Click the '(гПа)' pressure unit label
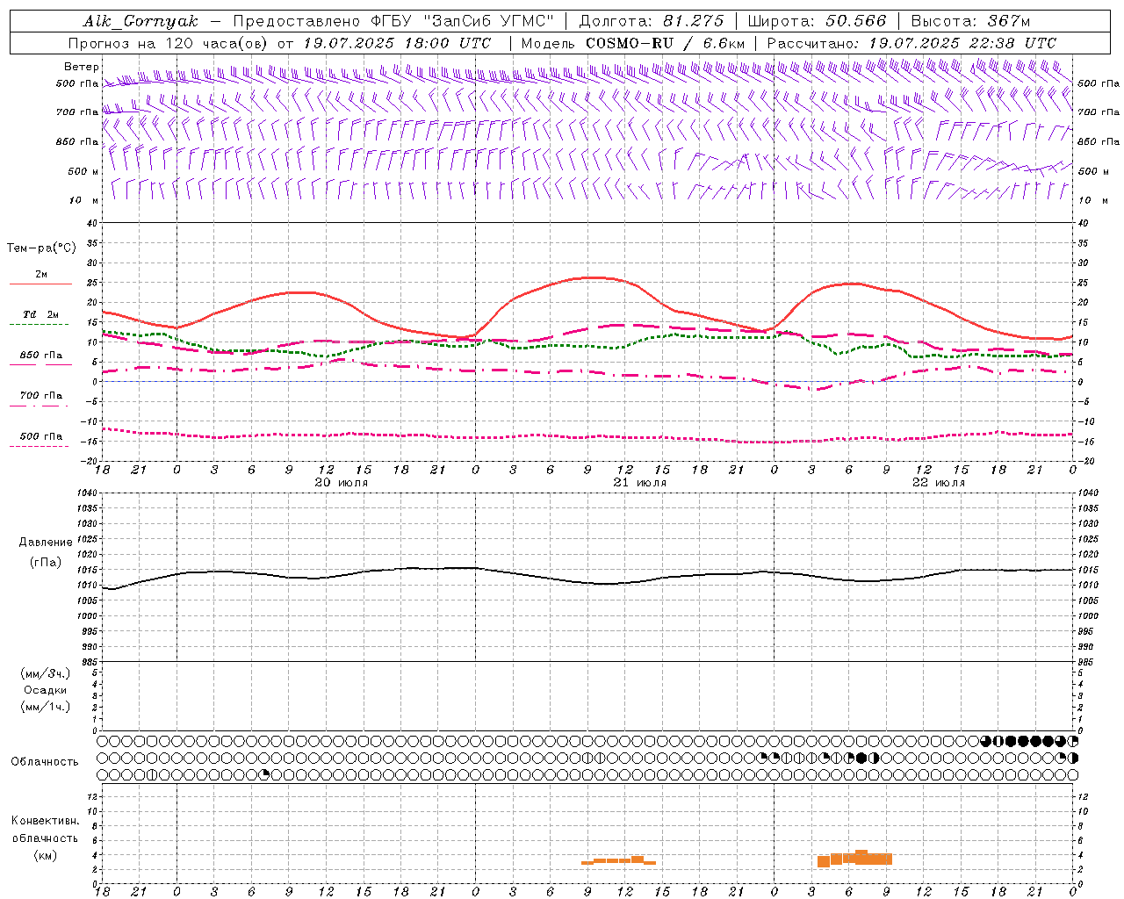The height and width of the screenshot is (899, 1124). click(x=45, y=562)
